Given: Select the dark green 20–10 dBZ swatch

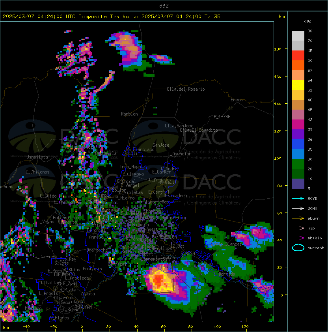Looking at the screenshot, I should pos(298,173).
